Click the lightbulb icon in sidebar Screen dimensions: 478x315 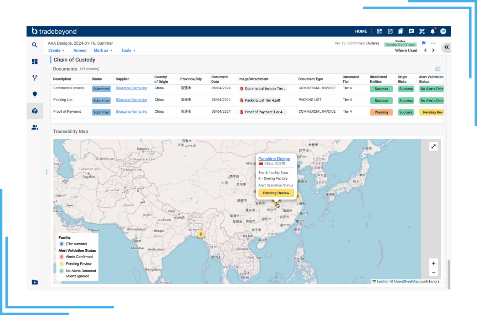click(35, 94)
